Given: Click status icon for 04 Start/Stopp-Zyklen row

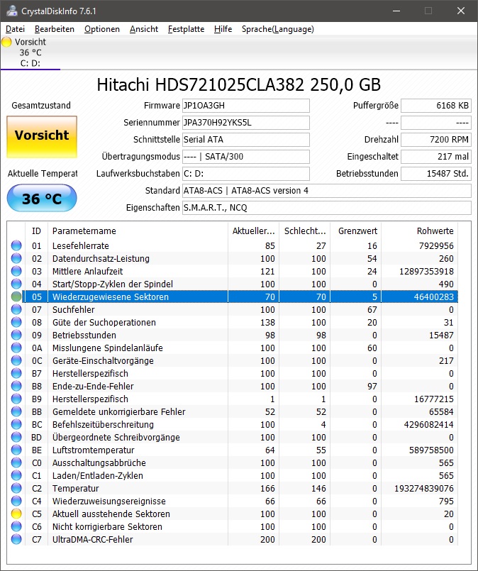Looking at the screenshot, I should 16,284.
